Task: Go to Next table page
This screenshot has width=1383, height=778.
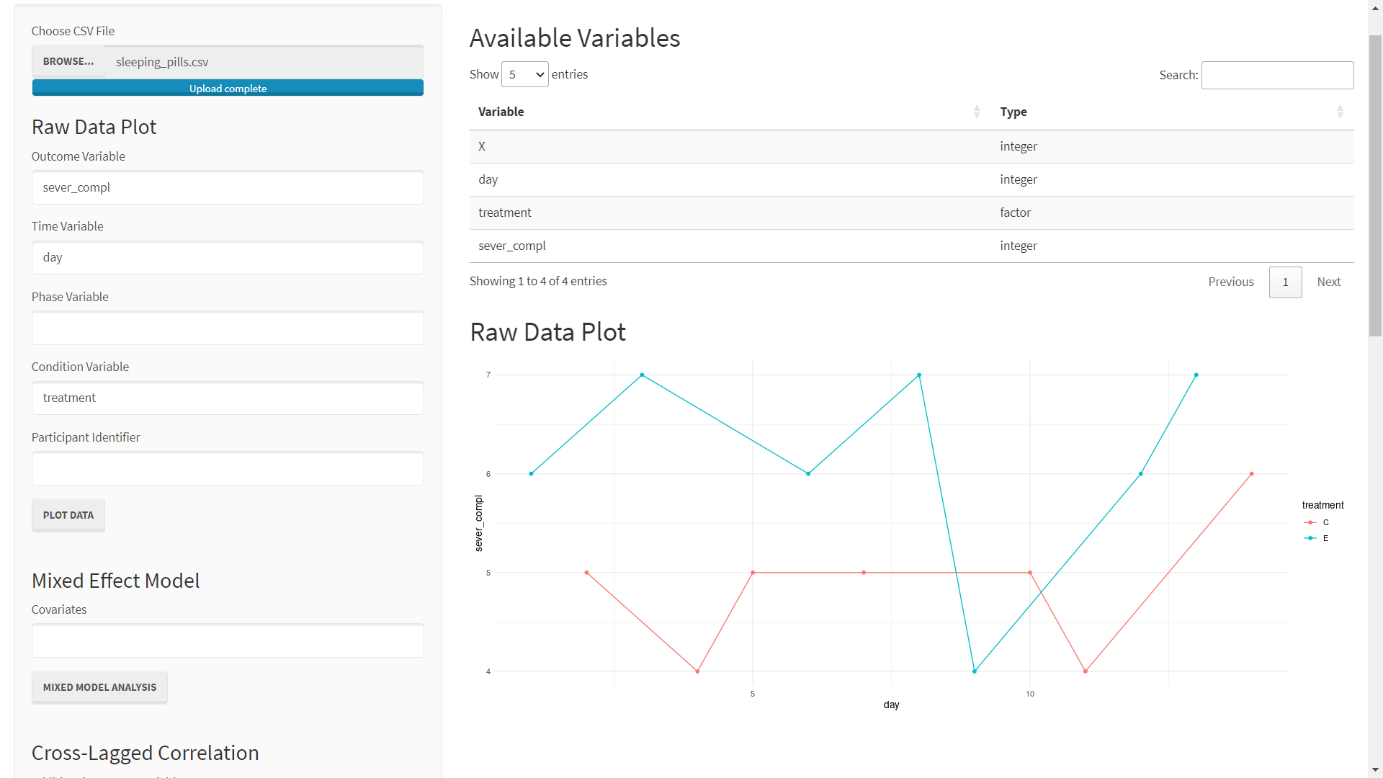Action: click(x=1328, y=282)
